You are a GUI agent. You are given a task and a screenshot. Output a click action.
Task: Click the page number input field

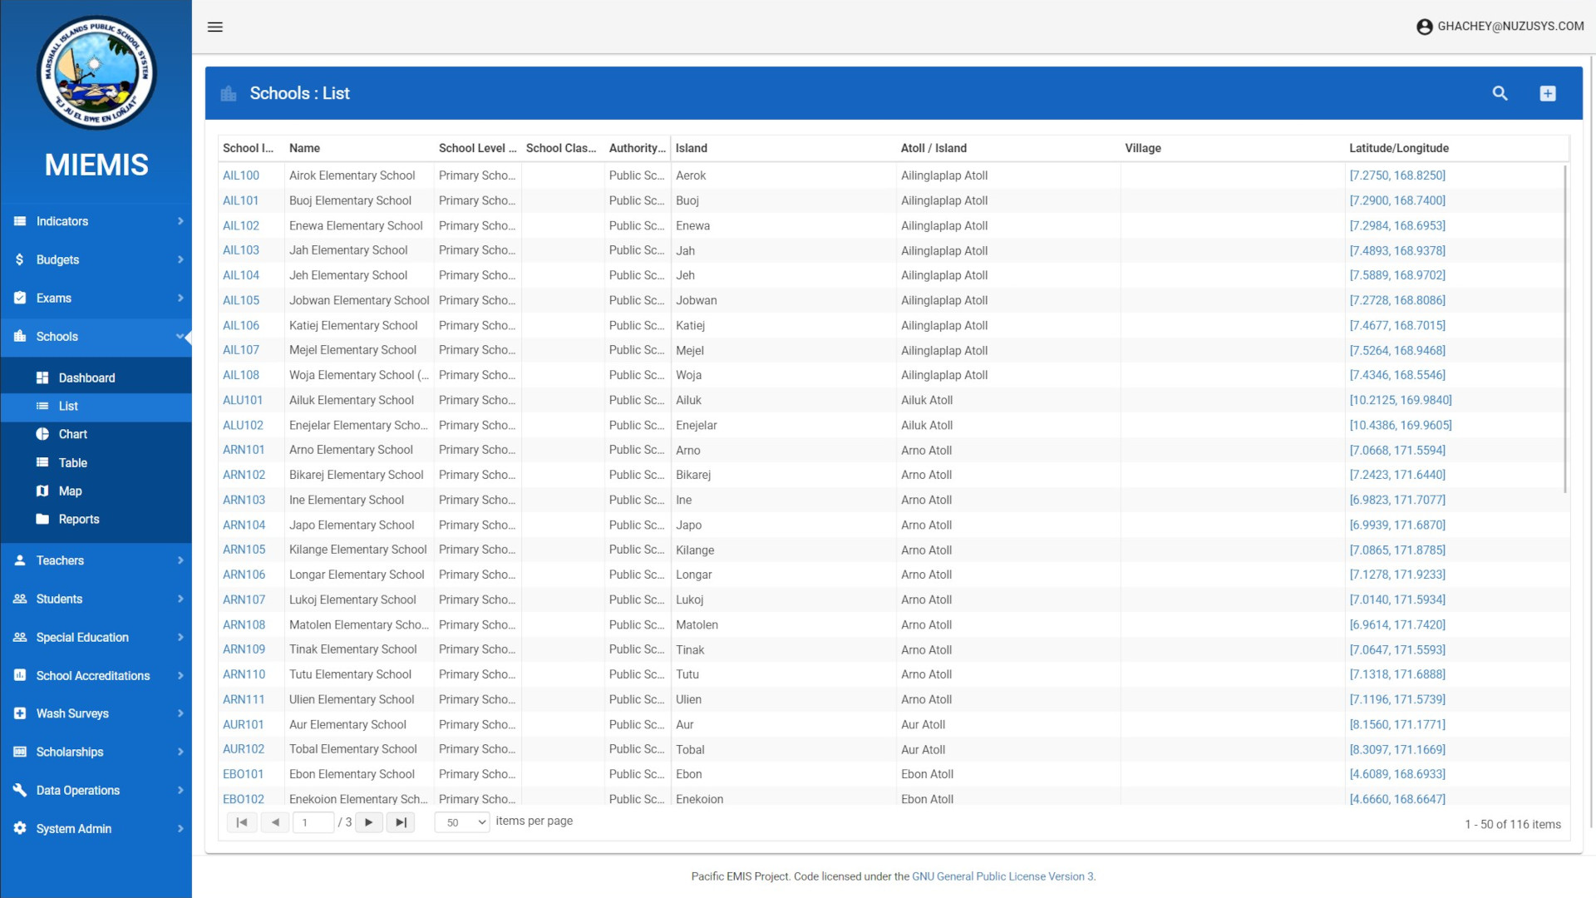click(x=314, y=822)
